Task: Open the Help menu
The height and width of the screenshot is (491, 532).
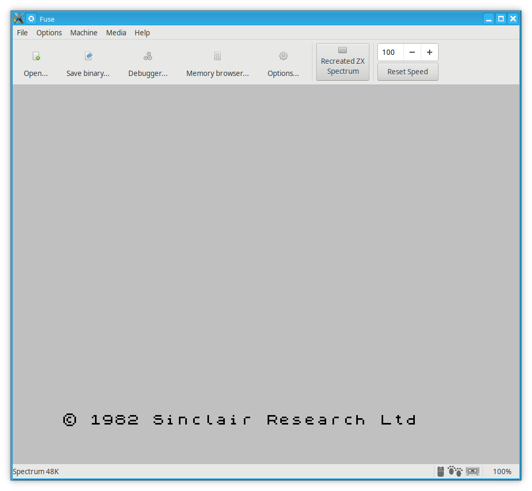Action: pyautogui.click(x=142, y=33)
